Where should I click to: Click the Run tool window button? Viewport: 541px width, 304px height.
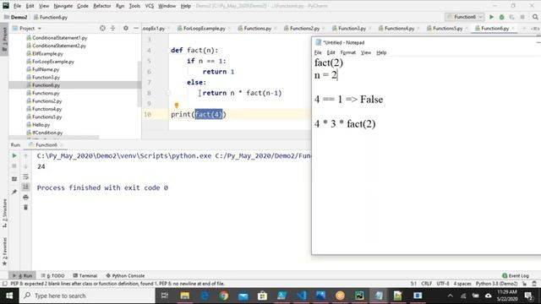(x=23, y=276)
